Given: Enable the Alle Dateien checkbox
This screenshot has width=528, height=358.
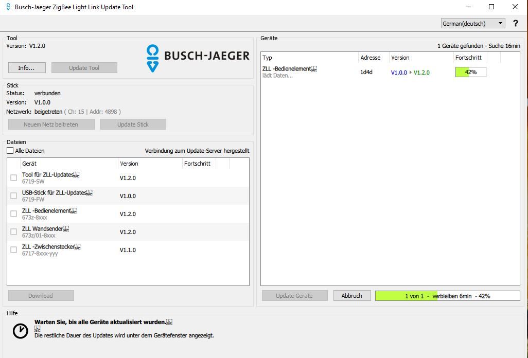Looking at the screenshot, I should pyautogui.click(x=10, y=150).
